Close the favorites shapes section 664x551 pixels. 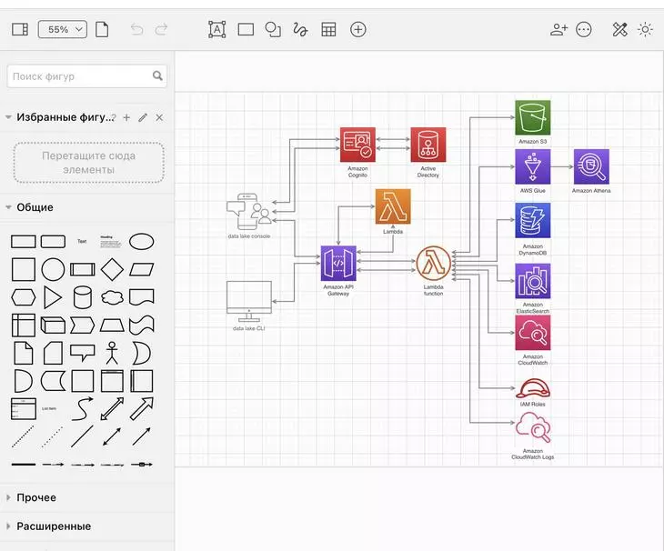point(159,117)
